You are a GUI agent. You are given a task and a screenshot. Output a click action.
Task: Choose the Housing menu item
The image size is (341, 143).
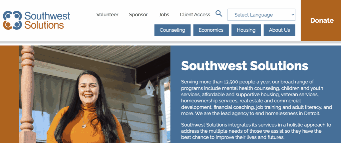(x=246, y=30)
